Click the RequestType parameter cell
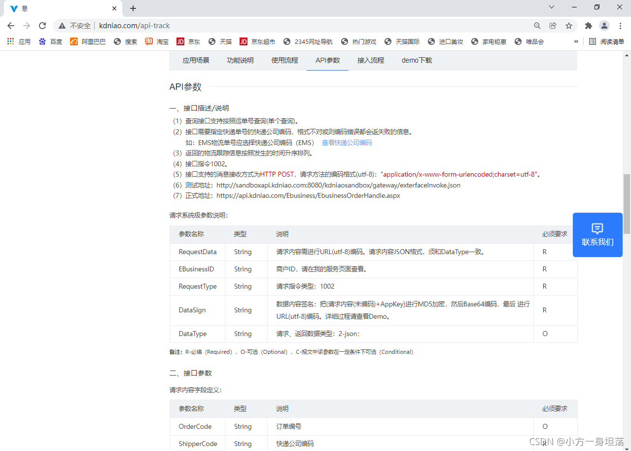Screen dimensions: 631x451 click(x=198, y=286)
